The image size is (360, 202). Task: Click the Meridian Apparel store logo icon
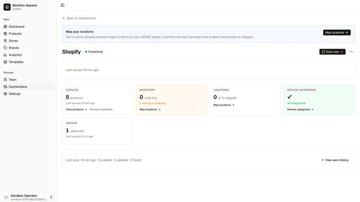[7, 7]
